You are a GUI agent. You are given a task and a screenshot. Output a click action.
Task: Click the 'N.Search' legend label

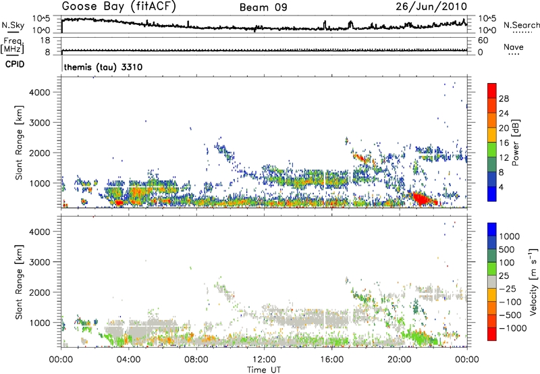pos(521,25)
